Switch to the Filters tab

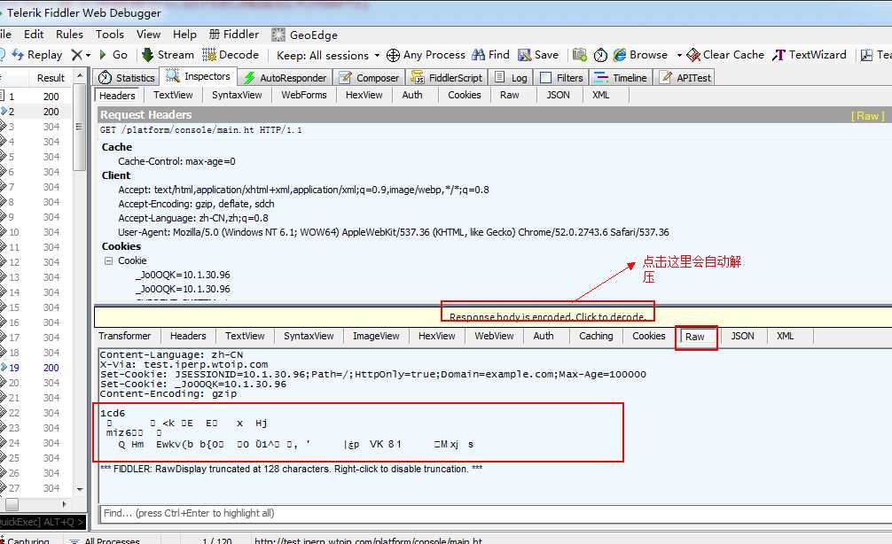(x=561, y=77)
